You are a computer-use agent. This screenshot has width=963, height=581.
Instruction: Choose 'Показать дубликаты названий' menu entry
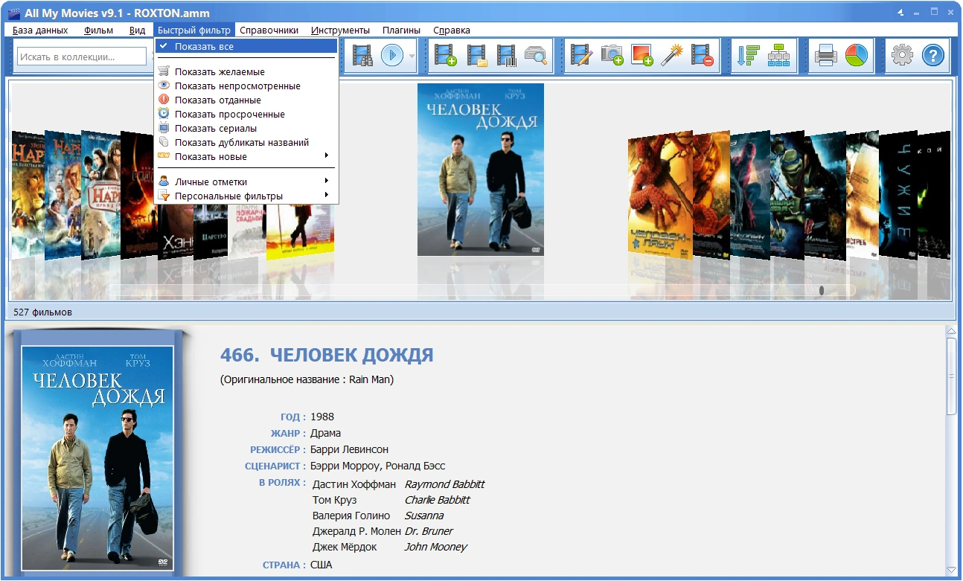pyautogui.click(x=246, y=142)
